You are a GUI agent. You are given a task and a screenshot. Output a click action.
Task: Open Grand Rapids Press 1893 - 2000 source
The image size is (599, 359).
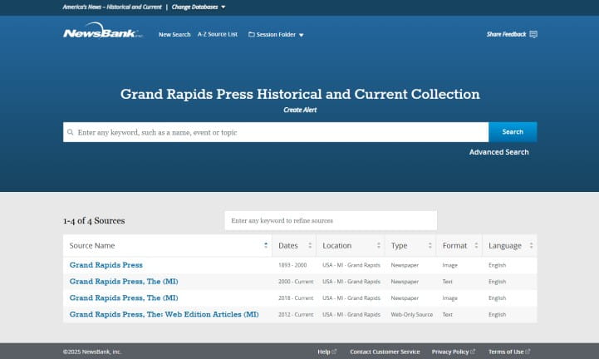106,265
